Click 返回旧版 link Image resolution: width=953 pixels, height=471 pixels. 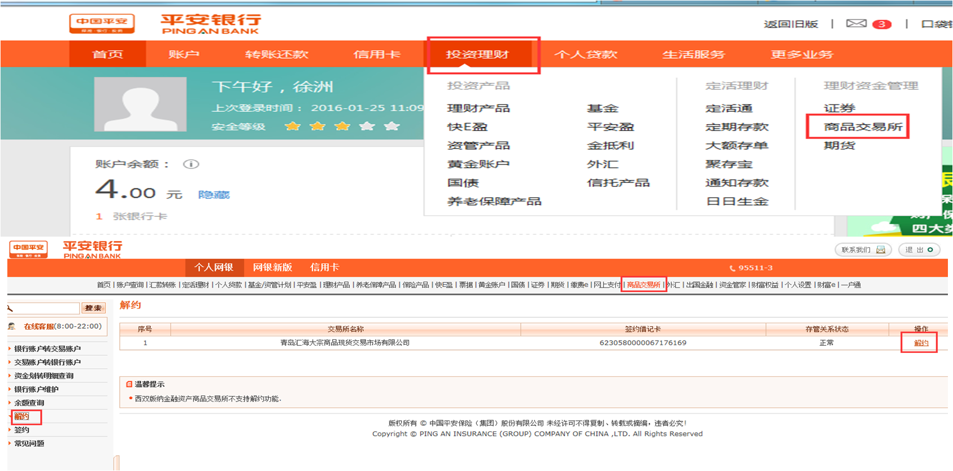coord(791,24)
